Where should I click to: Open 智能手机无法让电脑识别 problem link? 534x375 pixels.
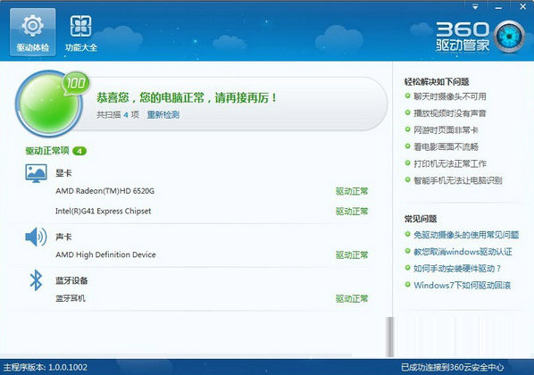[x=458, y=180]
